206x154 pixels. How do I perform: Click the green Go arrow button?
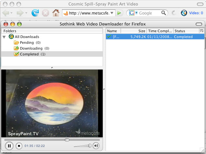(x=119, y=13)
